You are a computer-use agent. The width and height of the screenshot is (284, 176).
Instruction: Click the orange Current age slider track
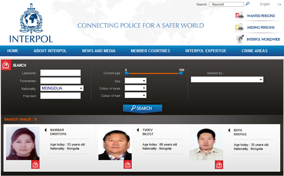(x=154, y=73)
